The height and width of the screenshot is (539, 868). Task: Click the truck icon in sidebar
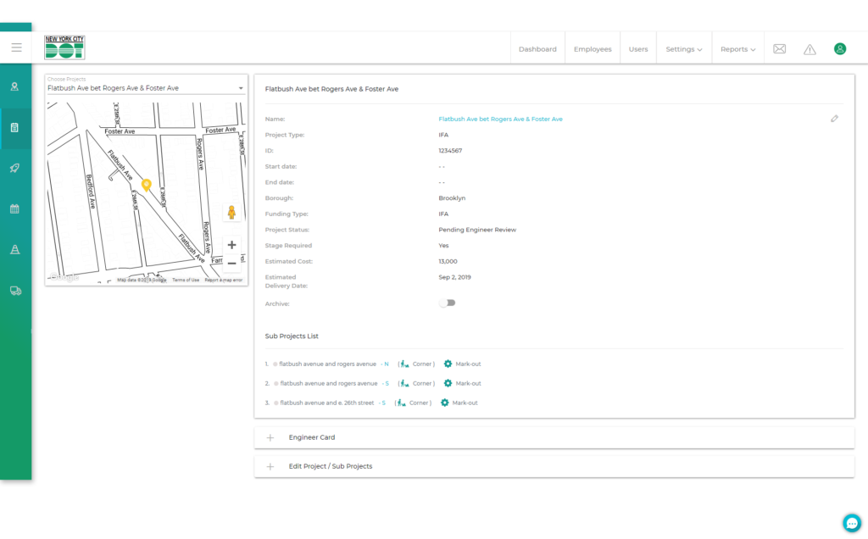coord(14,291)
